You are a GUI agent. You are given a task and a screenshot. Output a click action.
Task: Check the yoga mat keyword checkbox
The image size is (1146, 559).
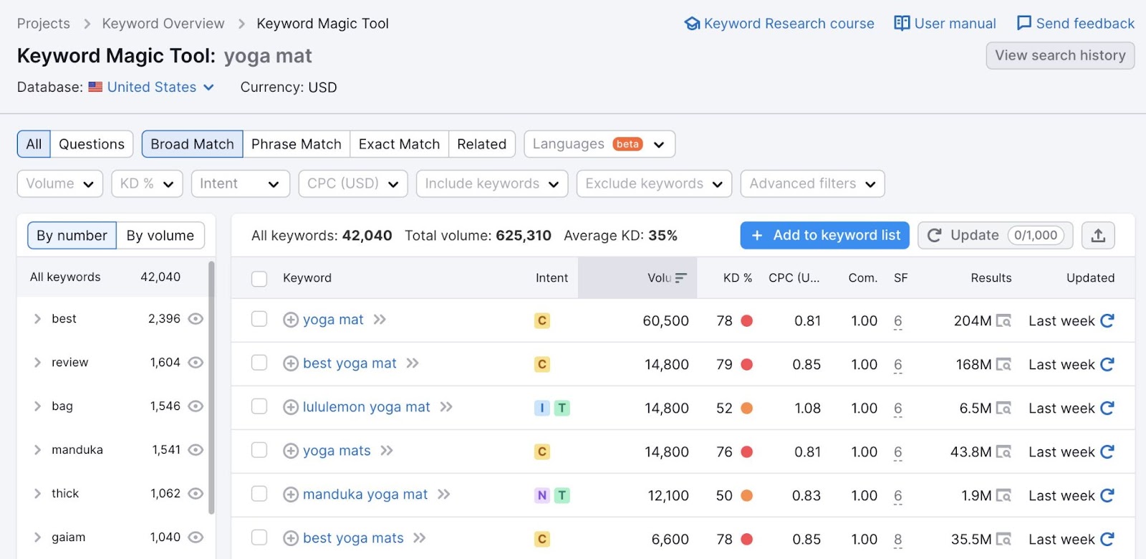coord(259,320)
